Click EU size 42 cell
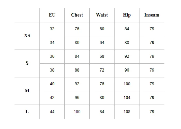 tap(52, 98)
